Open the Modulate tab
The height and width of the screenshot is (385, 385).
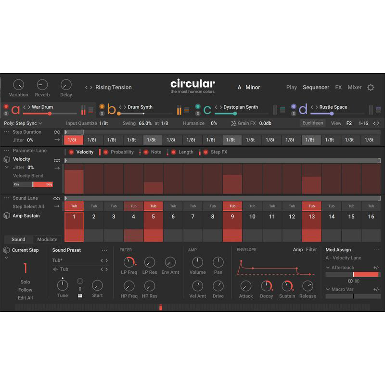click(x=47, y=239)
